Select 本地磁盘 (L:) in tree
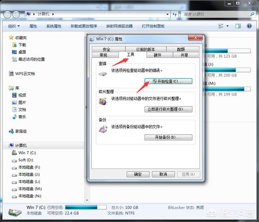This screenshot has height=222, width=259. click(x=26, y=182)
